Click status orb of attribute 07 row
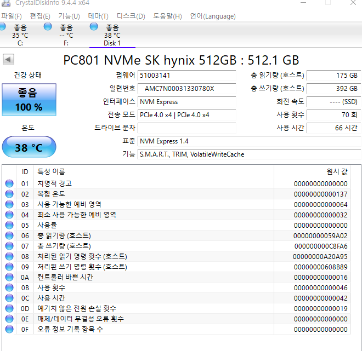 point(9,246)
